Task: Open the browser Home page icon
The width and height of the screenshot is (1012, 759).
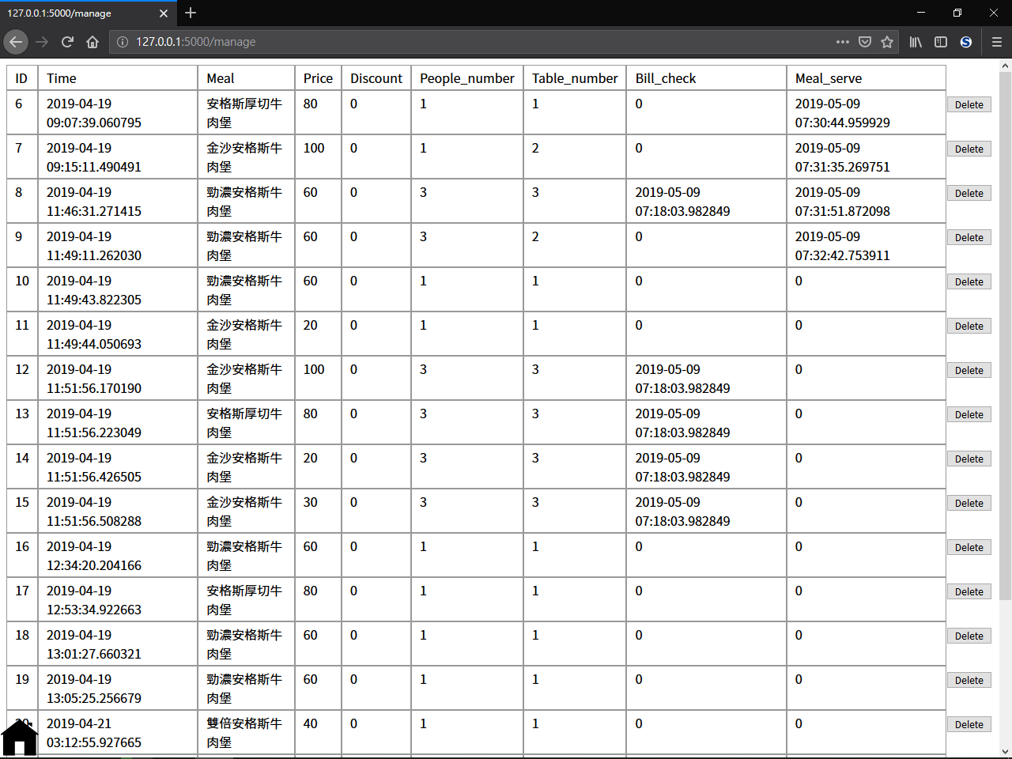Action: coord(93,42)
